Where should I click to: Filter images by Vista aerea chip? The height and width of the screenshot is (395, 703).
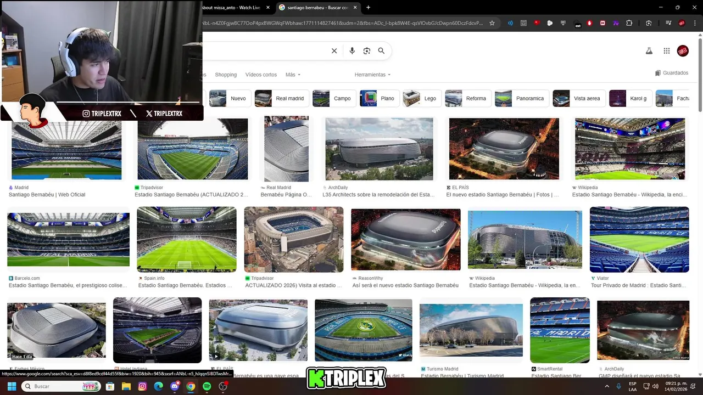(x=579, y=98)
